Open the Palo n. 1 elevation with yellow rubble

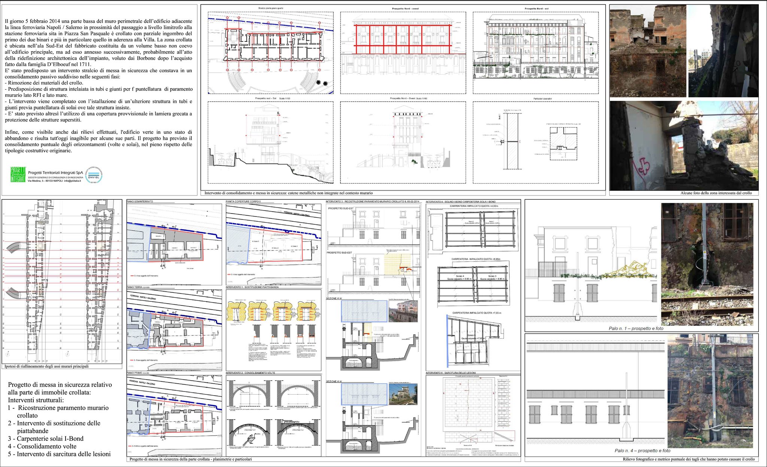click(x=591, y=275)
